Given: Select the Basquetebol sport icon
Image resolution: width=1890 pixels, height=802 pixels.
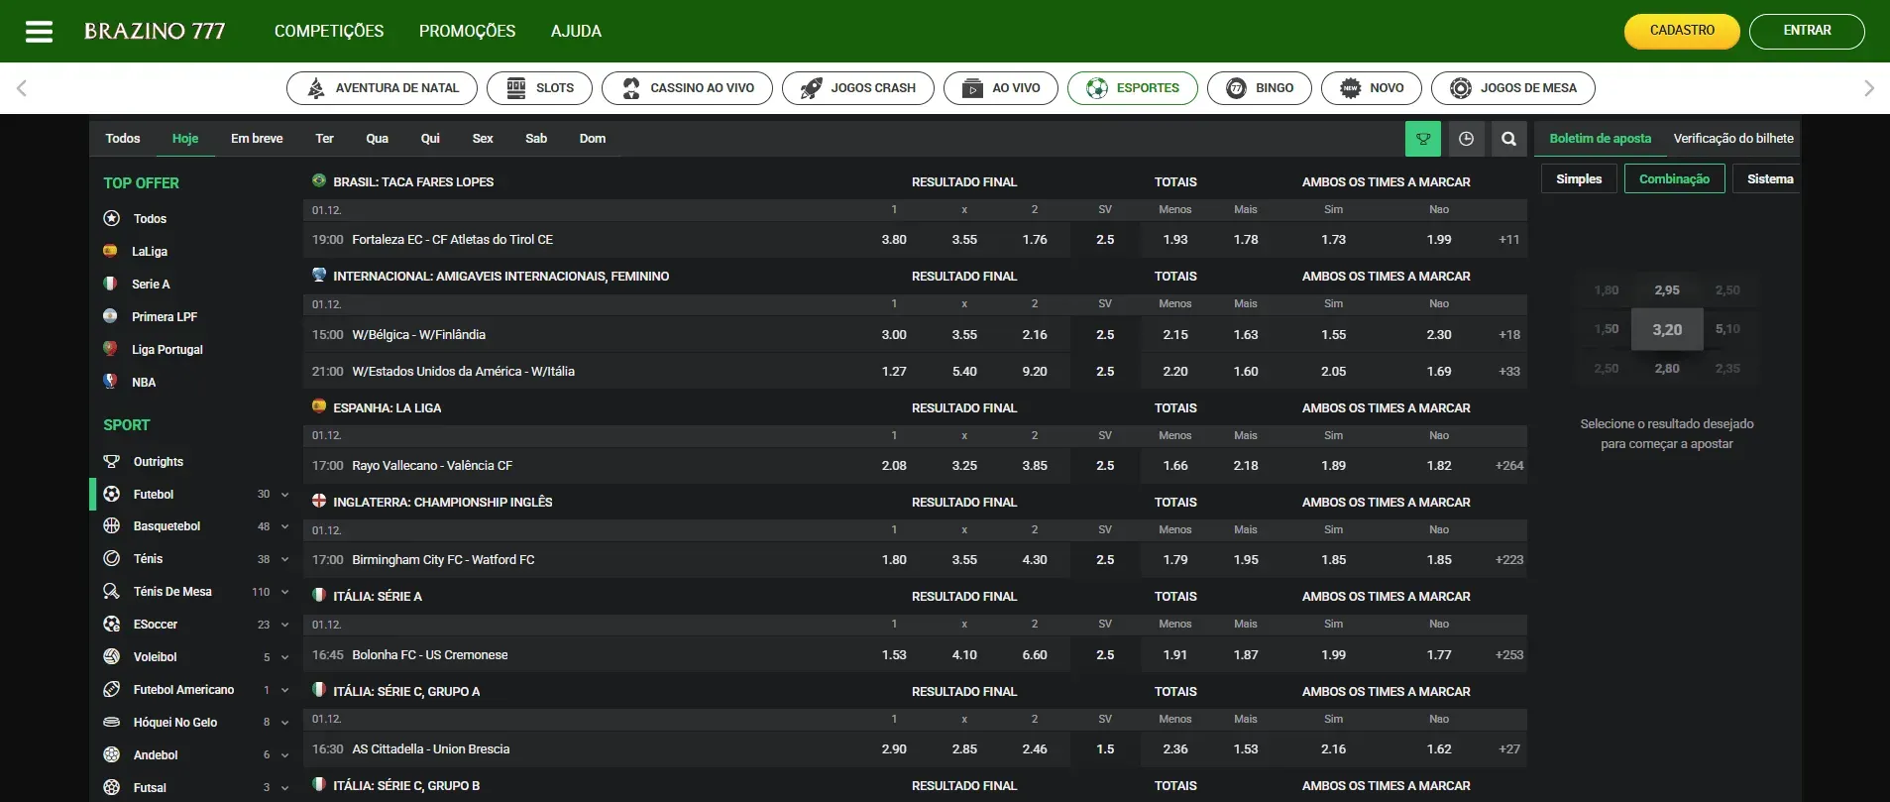Looking at the screenshot, I should (112, 526).
